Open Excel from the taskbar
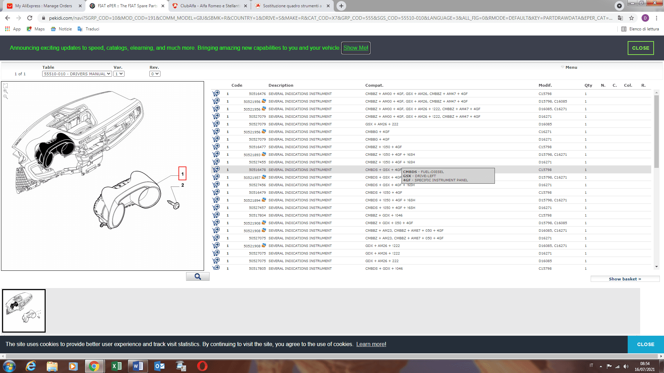 pyautogui.click(x=117, y=366)
